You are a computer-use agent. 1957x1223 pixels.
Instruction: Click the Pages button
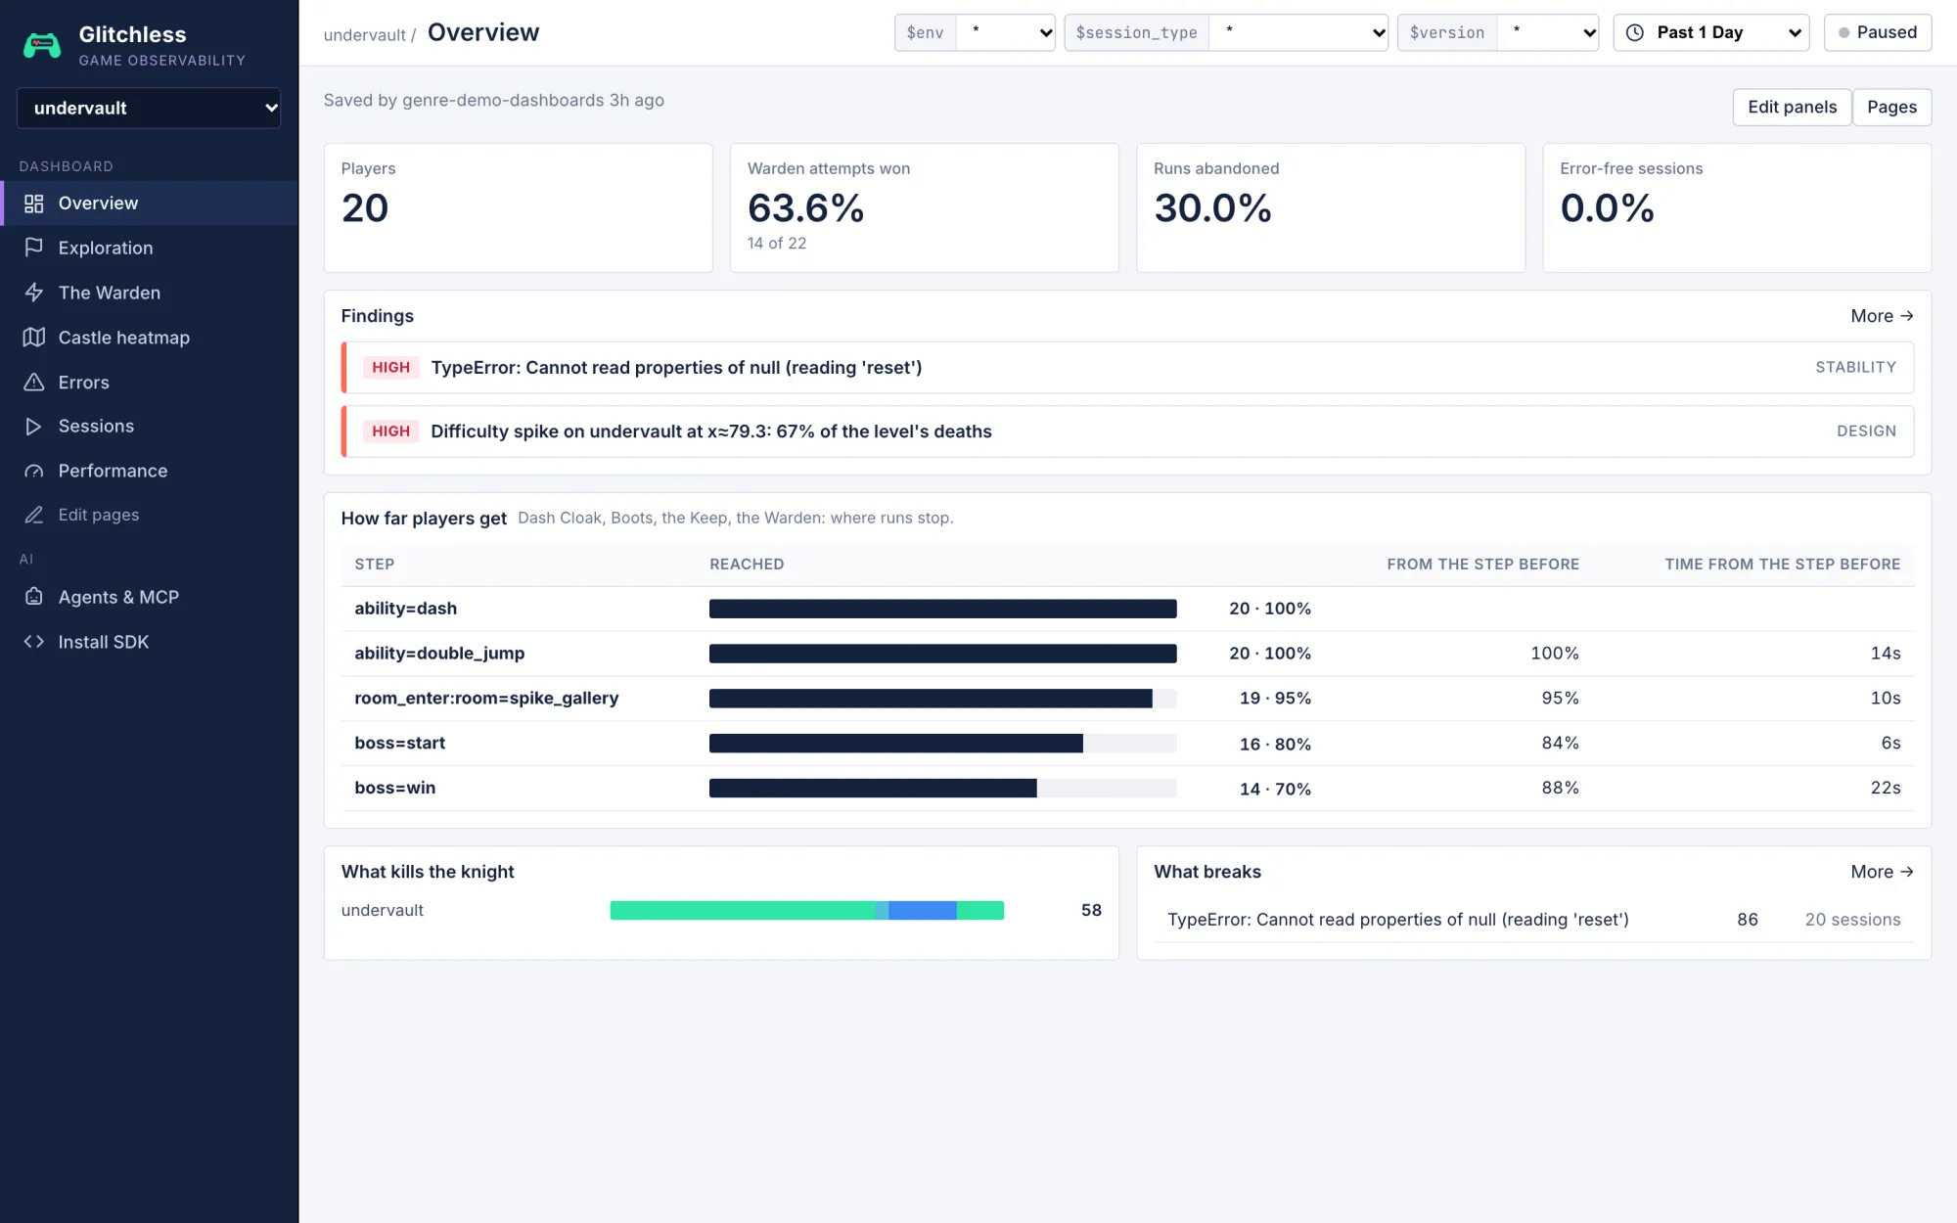(1891, 108)
